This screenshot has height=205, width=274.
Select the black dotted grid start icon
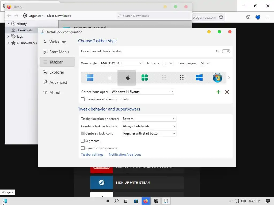coord(182,78)
